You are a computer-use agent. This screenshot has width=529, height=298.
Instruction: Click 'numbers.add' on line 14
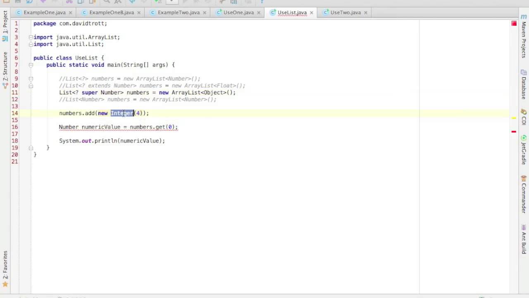click(x=77, y=113)
